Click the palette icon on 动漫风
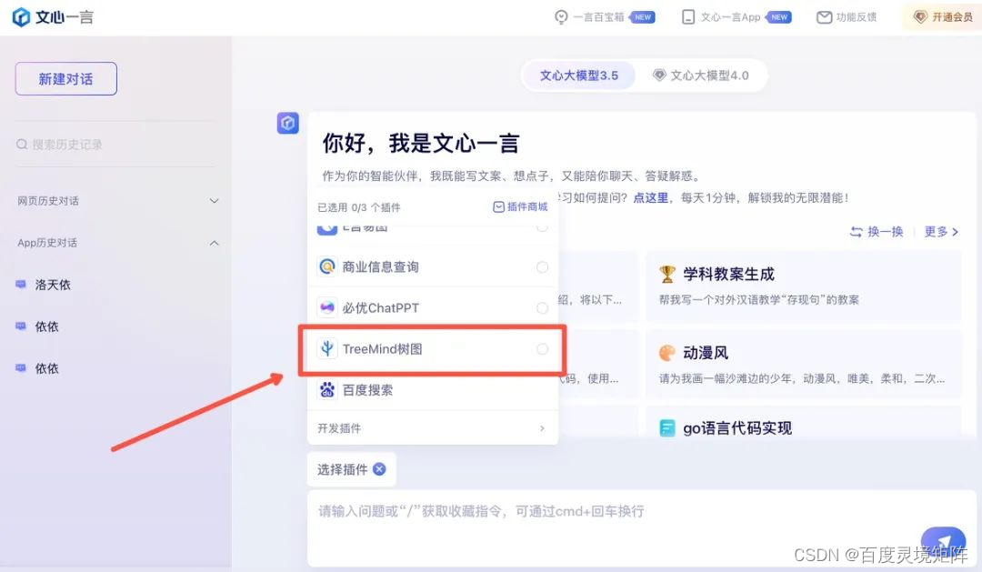 (667, 353)
